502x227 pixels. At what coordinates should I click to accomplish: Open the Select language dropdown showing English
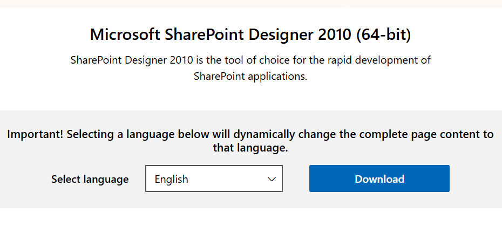214,178
